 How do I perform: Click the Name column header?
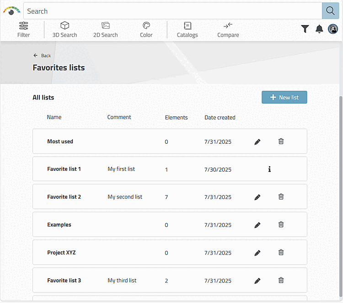click(54, 117)
